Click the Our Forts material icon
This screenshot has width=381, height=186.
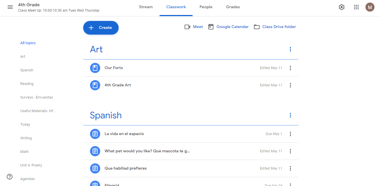95,68
